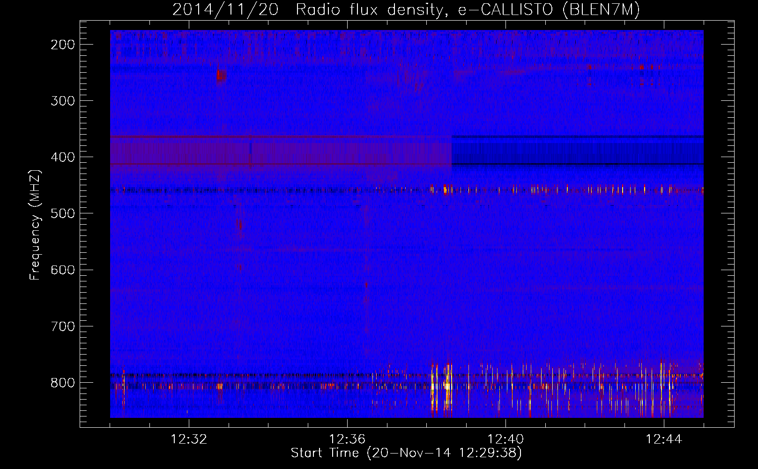Click the 400 frequency tick label

pyautogui.click(x=63, y=157)
